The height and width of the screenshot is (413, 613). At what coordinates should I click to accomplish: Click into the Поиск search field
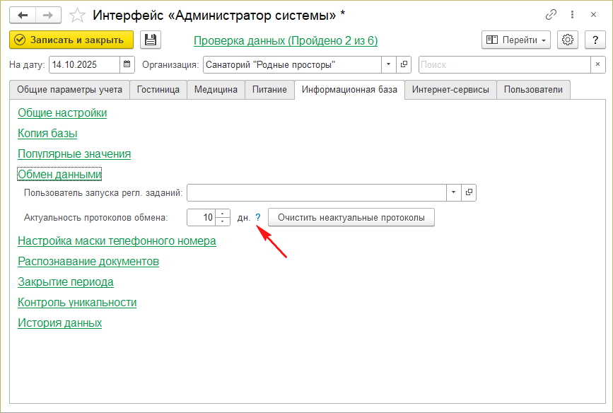[x=503, y=65]
